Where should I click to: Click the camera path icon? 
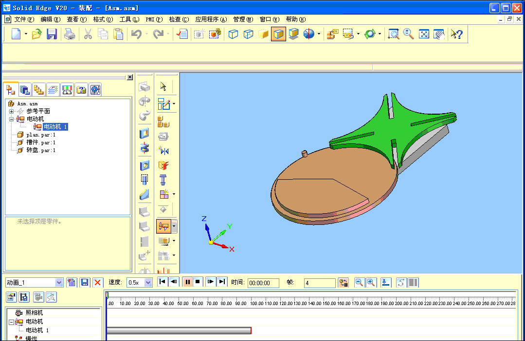(x=51, y=297)
